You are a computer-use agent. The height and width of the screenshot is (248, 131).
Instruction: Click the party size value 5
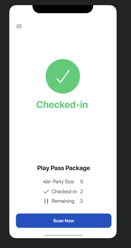81,182
